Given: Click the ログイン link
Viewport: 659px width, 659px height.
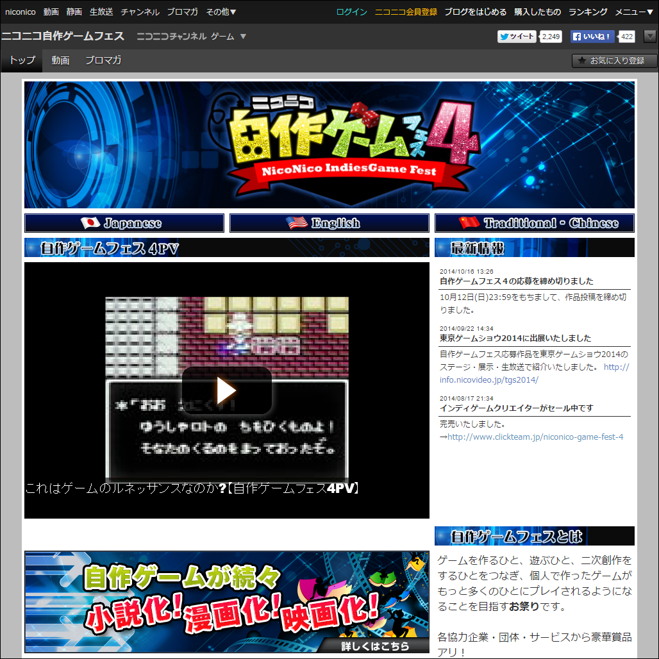Looking at the screenshot, I should click(351, 11).
